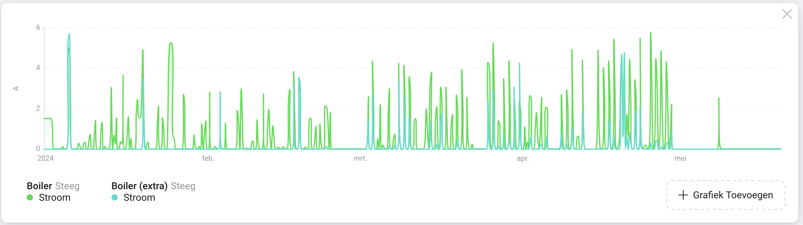Viewport: 803px width, 225px height.
Task: Click the apr. x-axis label
Action: click(522, 158)
